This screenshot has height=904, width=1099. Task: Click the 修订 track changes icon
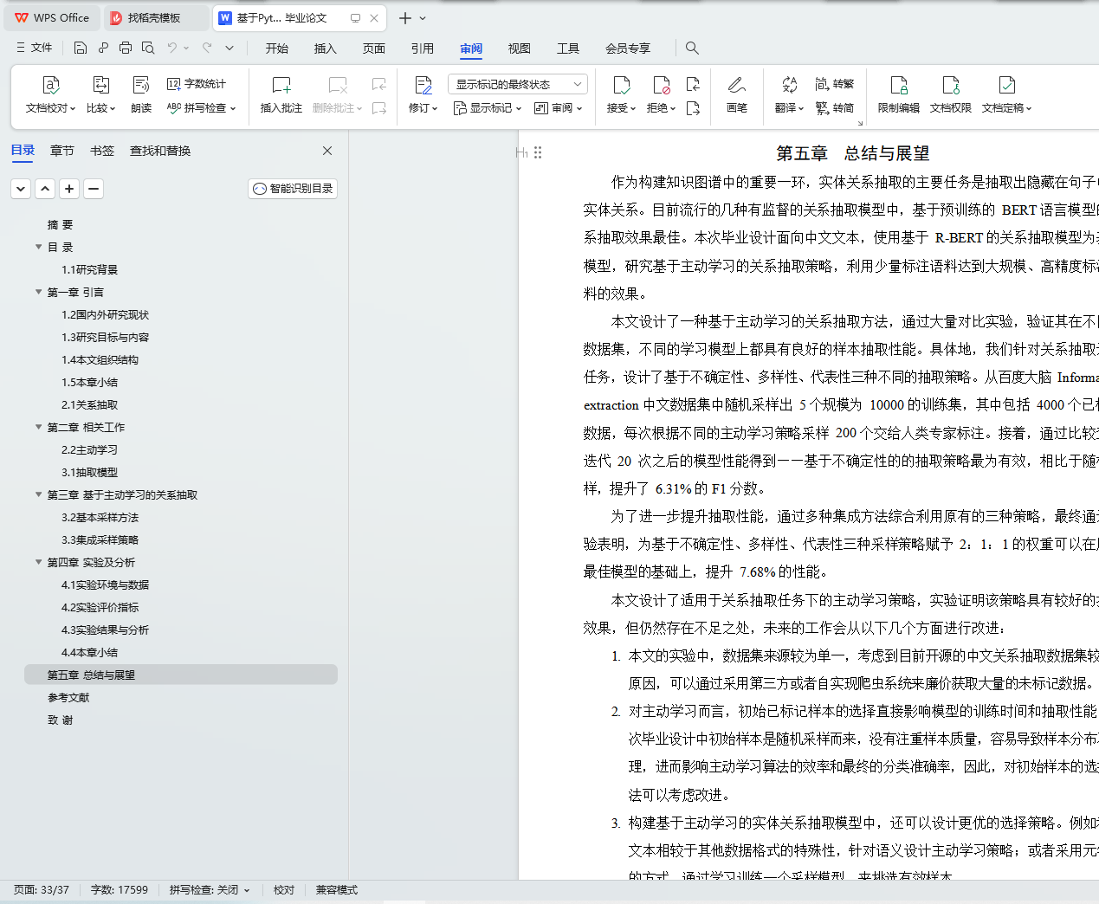[423, 85]
